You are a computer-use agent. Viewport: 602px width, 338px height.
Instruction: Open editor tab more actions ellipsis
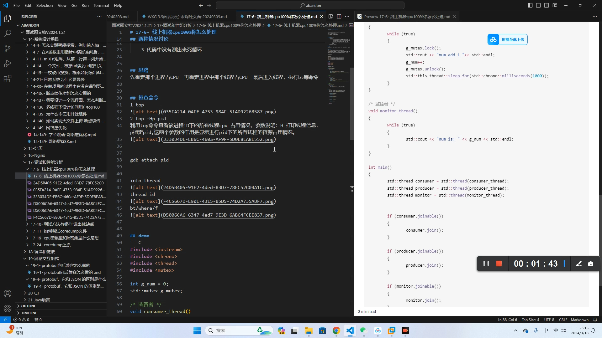[347, 17]
